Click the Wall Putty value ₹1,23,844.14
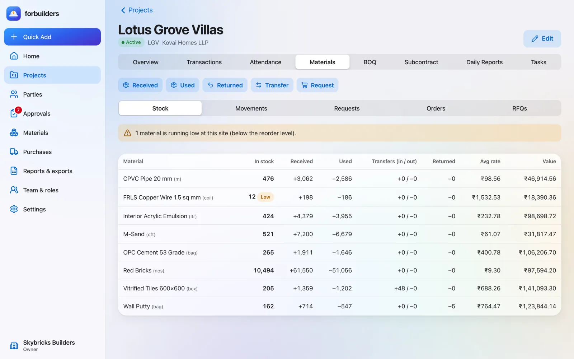 (x=537, y=307)
